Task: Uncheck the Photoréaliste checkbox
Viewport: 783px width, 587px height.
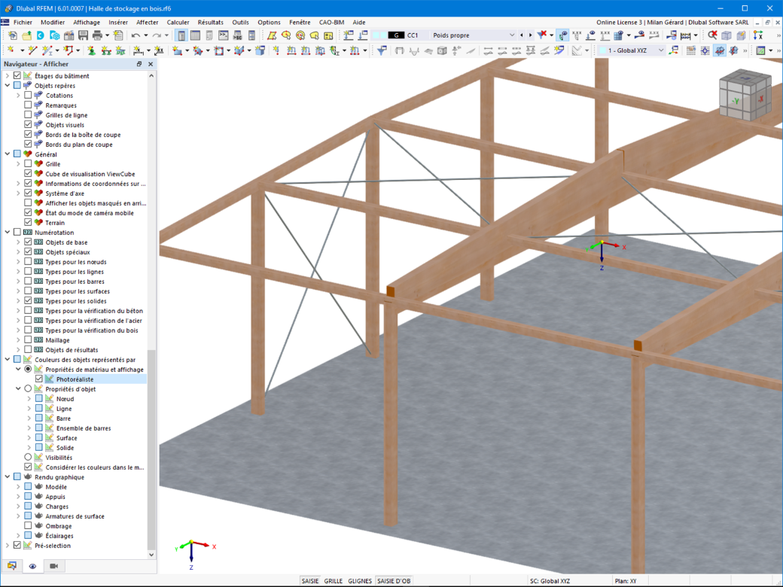Action: tap(39, 379)
